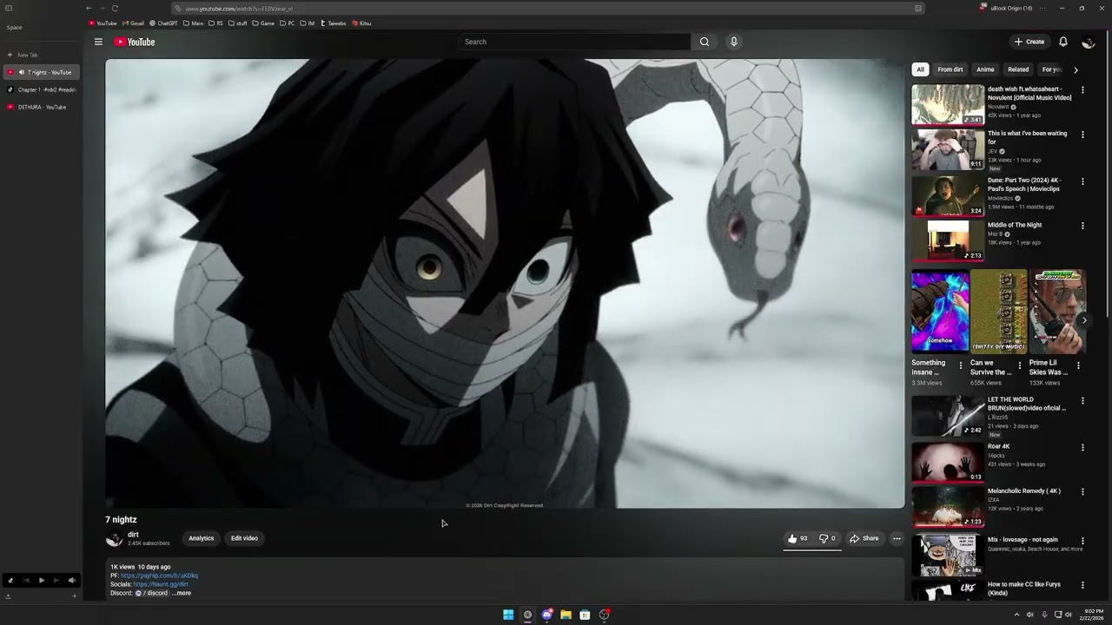
Task: Switch to Chapter 1 reddit tab
Action: click(x=41, y=89)
